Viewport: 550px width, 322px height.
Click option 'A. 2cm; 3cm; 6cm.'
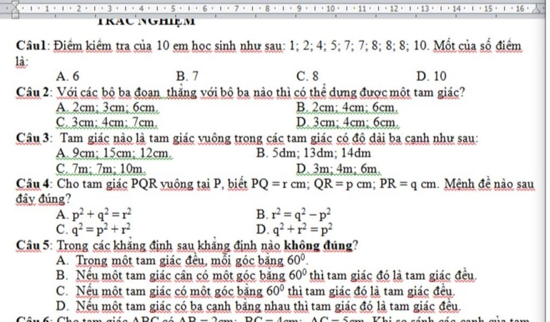(x=107, y=108)
